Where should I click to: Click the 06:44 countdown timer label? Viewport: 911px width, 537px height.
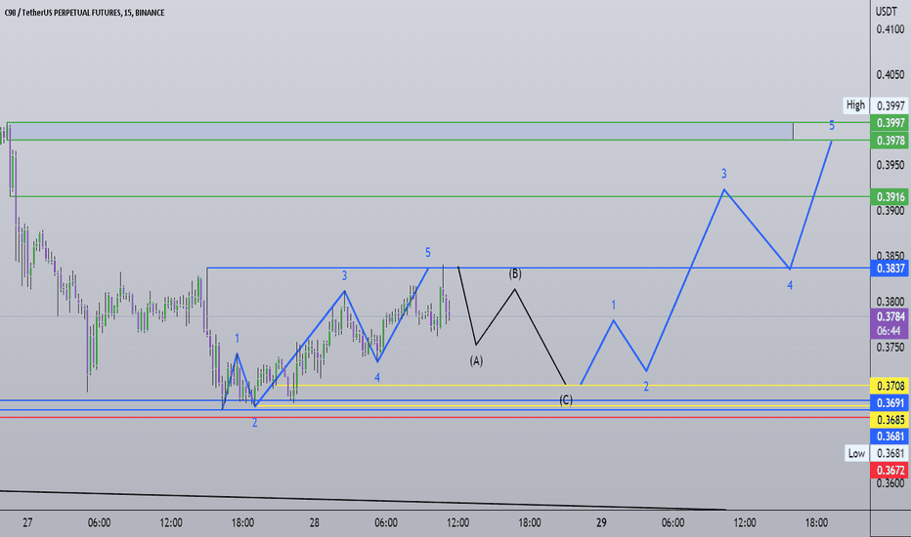click(889, 331)
